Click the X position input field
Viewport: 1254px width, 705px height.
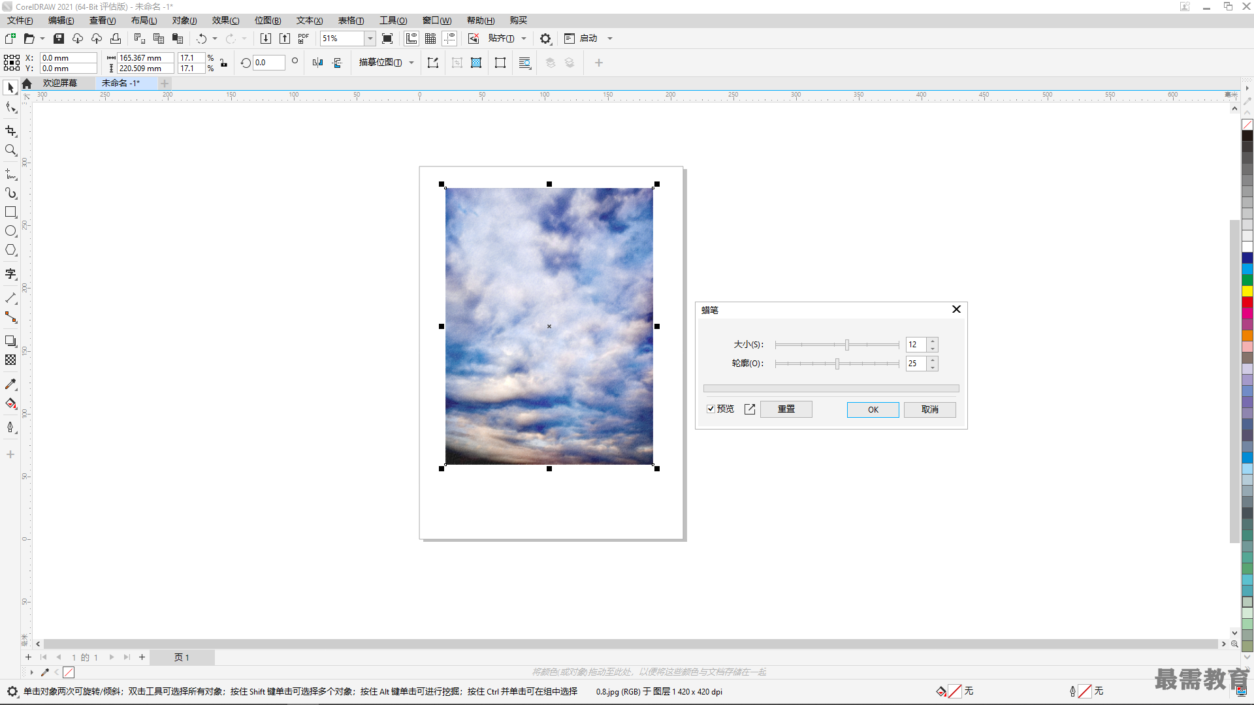click(x=68, y=57)
